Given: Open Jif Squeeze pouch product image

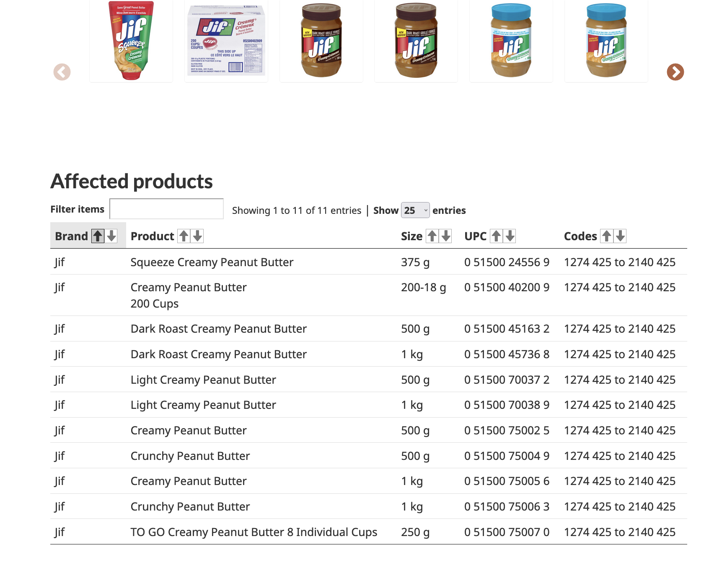Looking at the screenshot, I should (x=131, y=41).
